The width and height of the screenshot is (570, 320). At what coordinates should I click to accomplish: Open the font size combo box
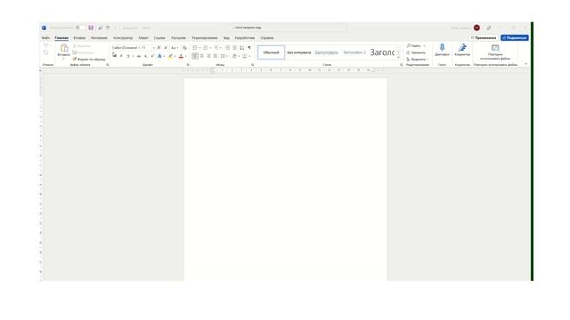click(x=148, y=48)
